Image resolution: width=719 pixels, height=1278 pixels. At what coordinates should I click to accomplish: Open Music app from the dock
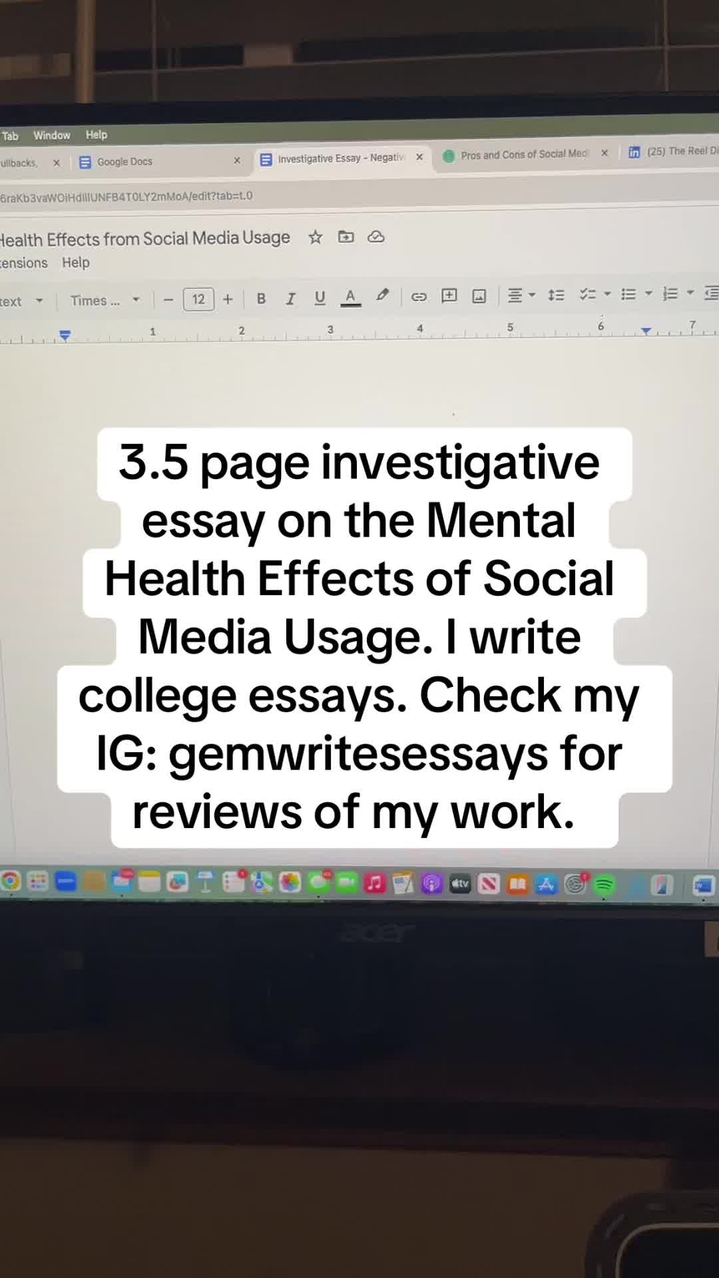click(375, 883)
